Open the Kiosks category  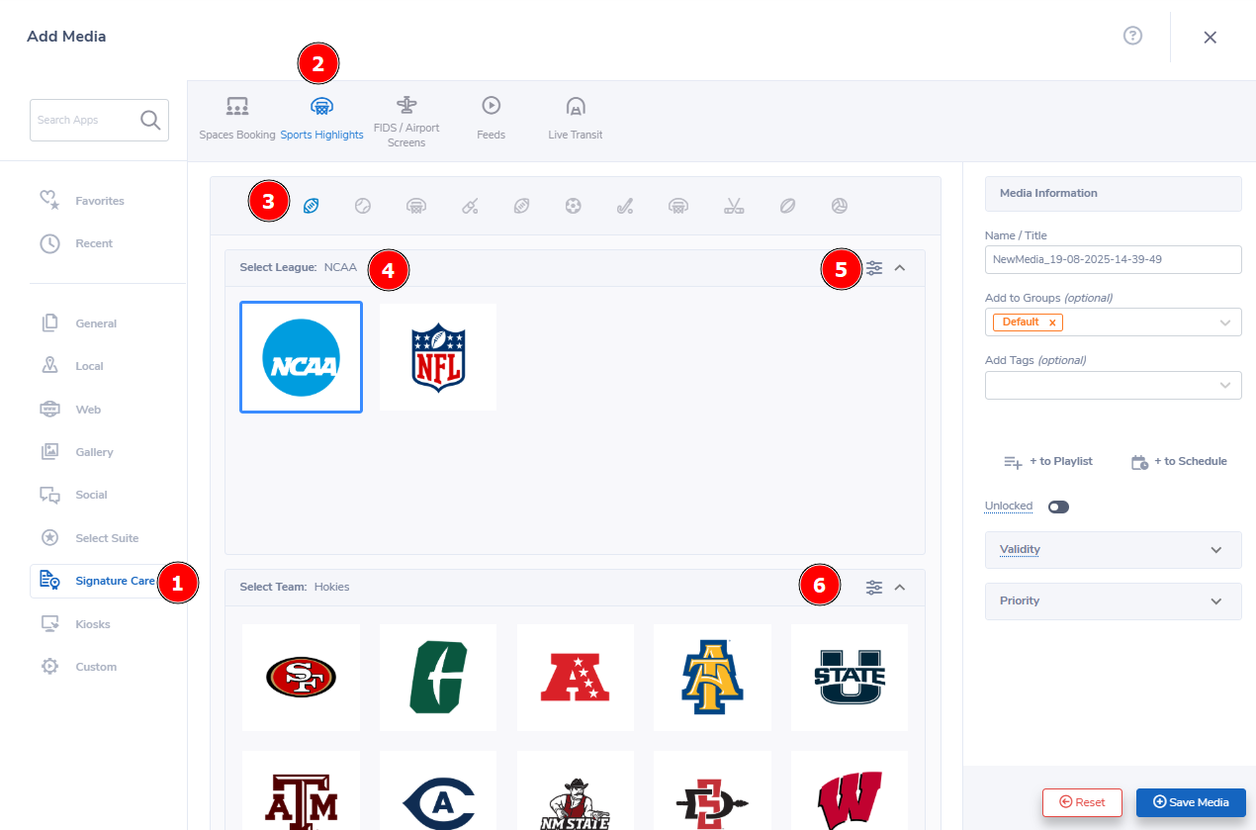pos(75,624)
